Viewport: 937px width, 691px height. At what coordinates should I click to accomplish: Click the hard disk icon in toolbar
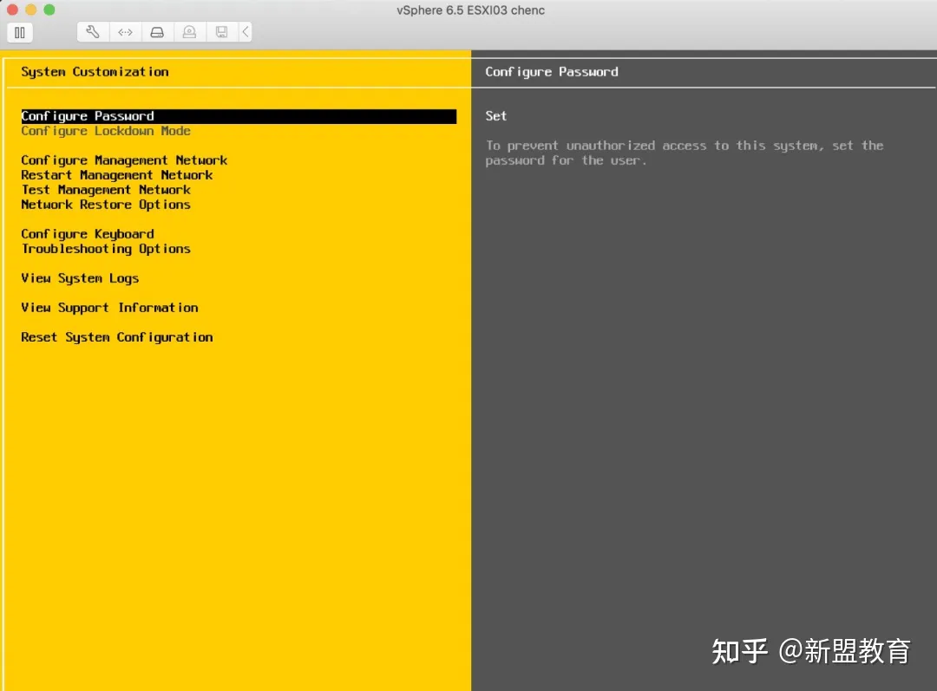[x=157, y=32]
